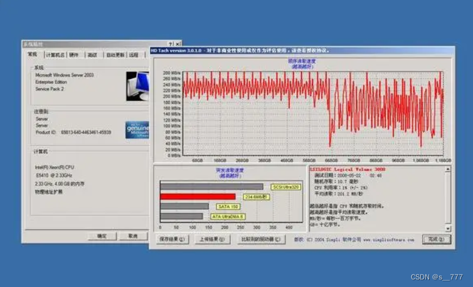Click Microsoft Windows Server 2003 text

click(65, 75)
